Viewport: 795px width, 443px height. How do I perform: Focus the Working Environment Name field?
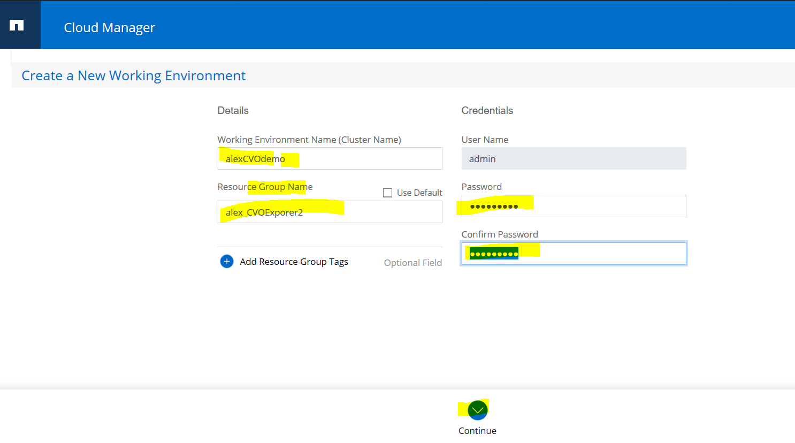pyautogui.click(x=330, y=158)
